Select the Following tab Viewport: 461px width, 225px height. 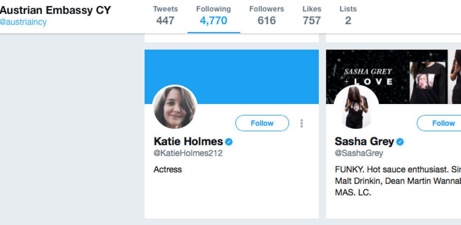click(214, 15)
